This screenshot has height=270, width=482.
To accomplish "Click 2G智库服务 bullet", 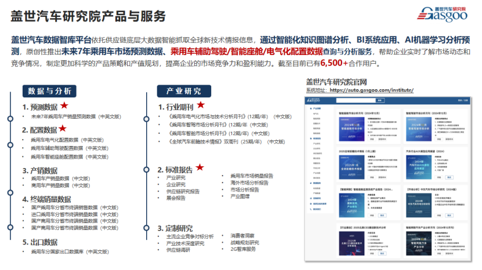I will click(x=243, y=249).
